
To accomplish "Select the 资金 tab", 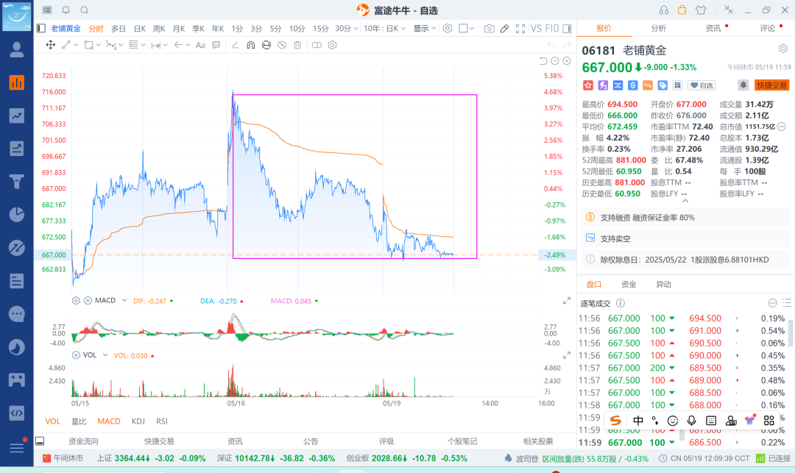I will coord(629,284).
